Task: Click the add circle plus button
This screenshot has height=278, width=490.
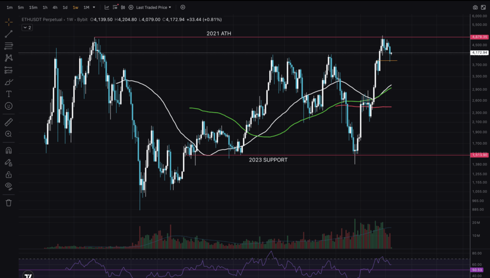Action: [183, 8]
